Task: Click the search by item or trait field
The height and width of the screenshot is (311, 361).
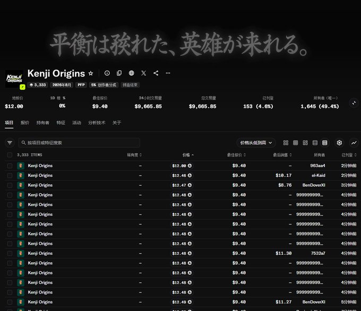Action: 79,143
